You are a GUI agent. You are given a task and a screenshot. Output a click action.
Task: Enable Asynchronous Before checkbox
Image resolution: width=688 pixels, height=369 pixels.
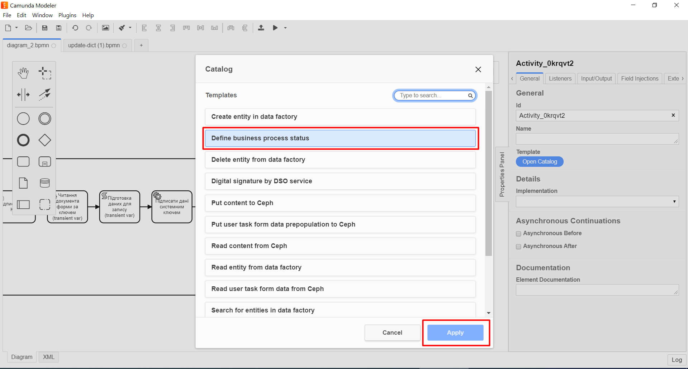pyautogui.click(x=518, y=234)
